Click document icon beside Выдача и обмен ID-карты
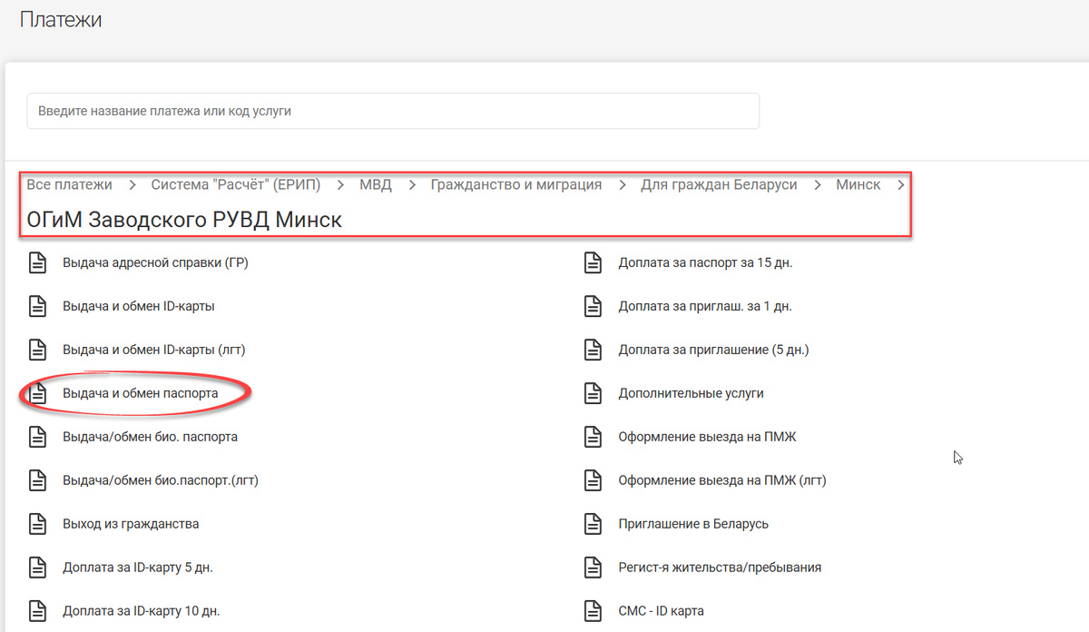The image size is (1089, 632). 37,307
